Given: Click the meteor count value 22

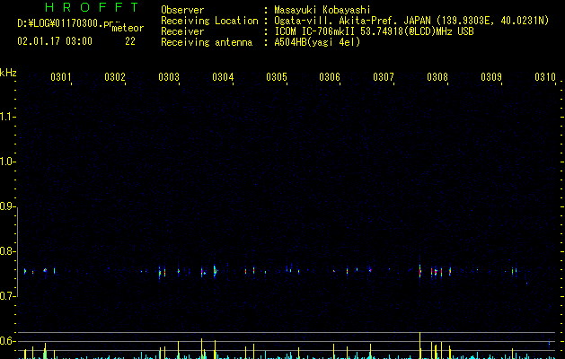Looking at the screenshot, I should [x=130, y=41].
